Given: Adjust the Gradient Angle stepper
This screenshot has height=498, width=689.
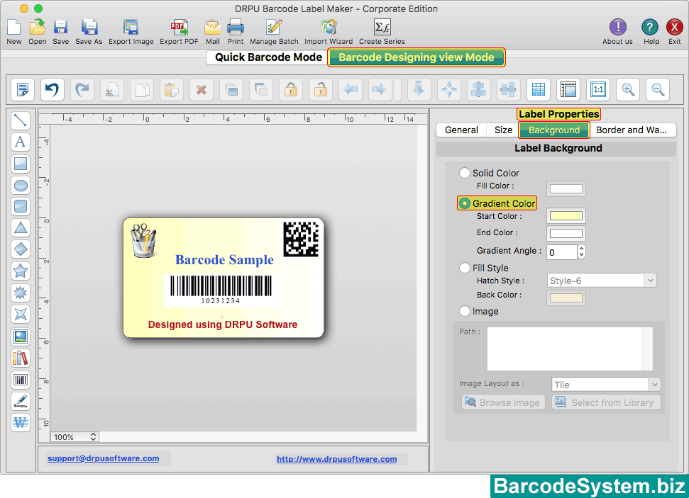Looking at the screenshot, I should click(x=581, y=252).
